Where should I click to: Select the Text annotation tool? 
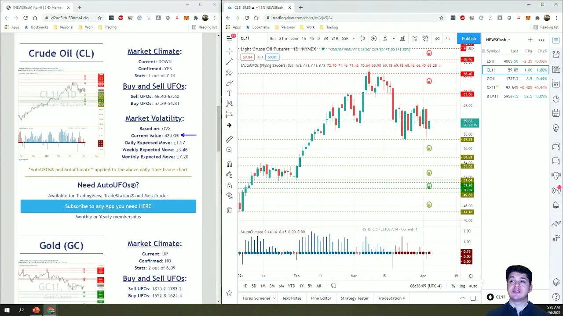[x=229, y=93]
